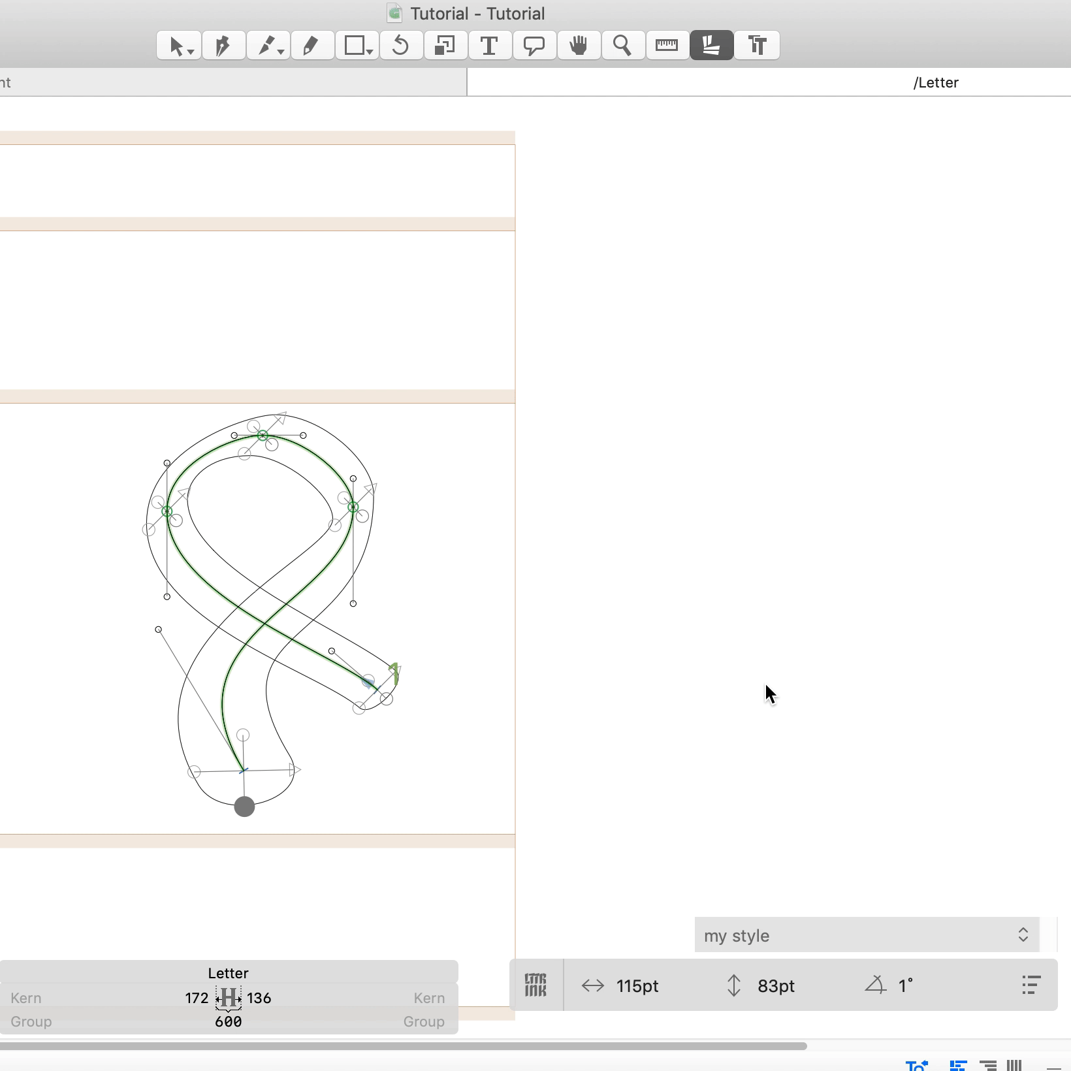The image size is (1071, 1071).
Task: Edit right sidebearing value 136
Action: pos(259,998)
